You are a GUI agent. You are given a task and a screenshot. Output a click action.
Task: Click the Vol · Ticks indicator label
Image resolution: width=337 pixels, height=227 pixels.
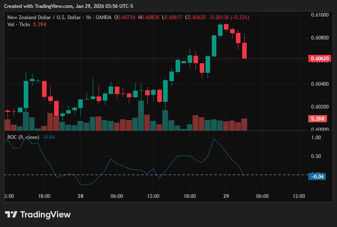(19, 25)
